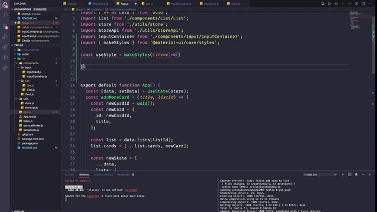
Task: Click the editor minimap
Action: click(360, 21)
